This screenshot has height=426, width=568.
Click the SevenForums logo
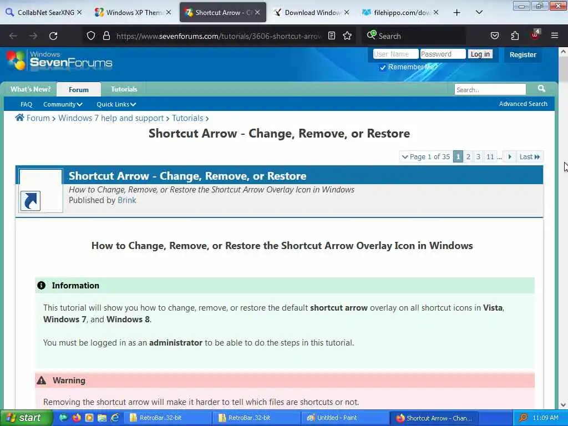pos(59,60)
